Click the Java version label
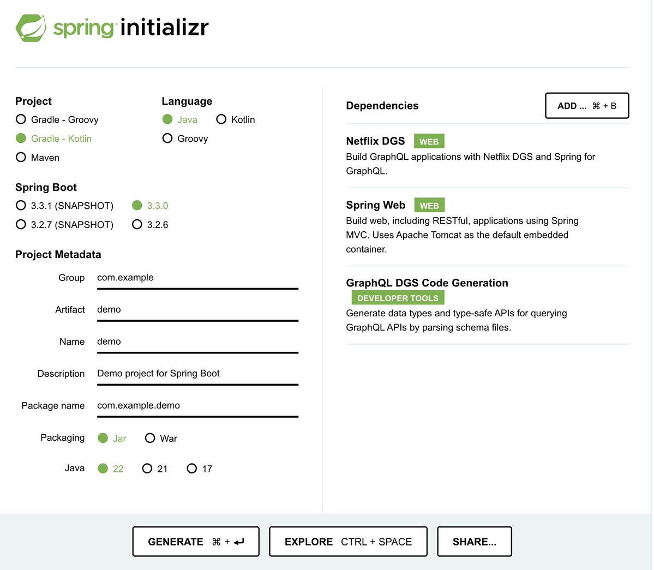The image size is (654, 570). coord(75,468)
